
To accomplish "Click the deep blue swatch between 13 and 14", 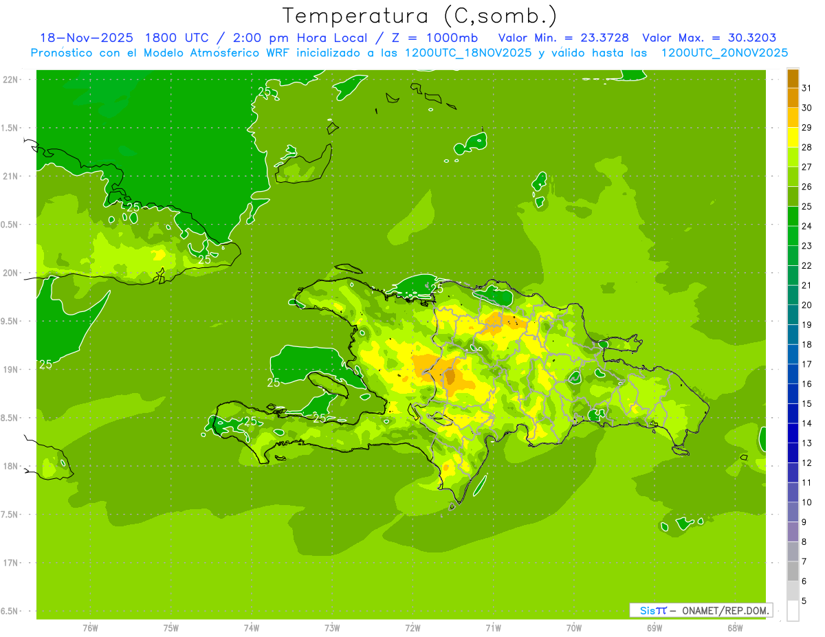I will pos(793,433).
